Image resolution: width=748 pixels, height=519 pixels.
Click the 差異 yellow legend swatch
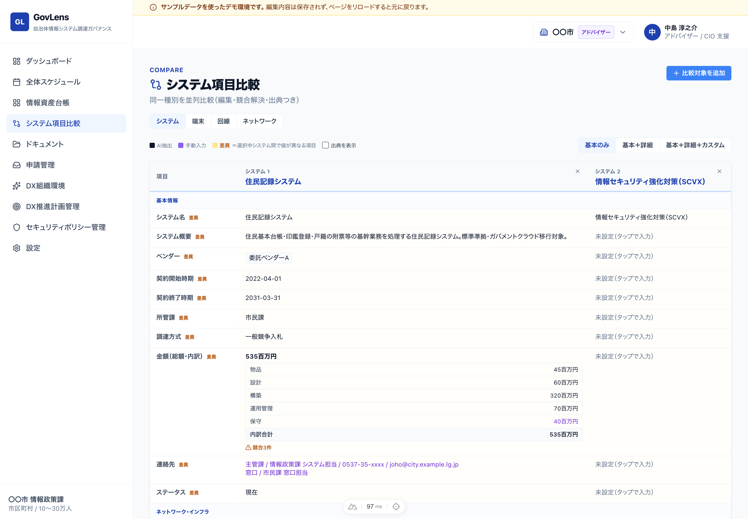pos(215,145)
